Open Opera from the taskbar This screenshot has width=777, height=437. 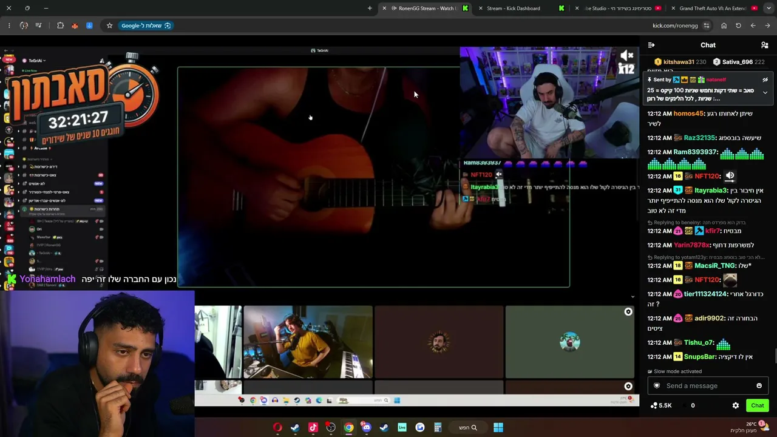[277, 427]
